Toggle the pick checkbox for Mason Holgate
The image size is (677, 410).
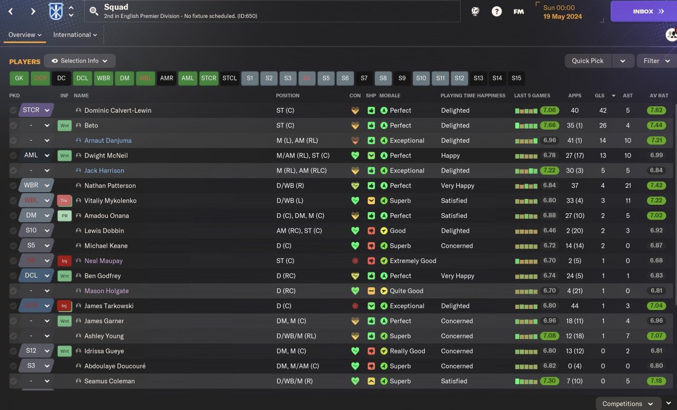pyautogui.click(x=13, y=291)
